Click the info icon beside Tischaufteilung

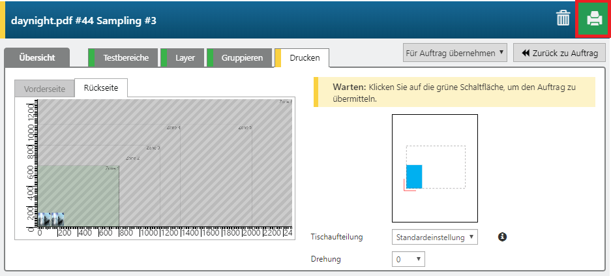click(503, 237)
